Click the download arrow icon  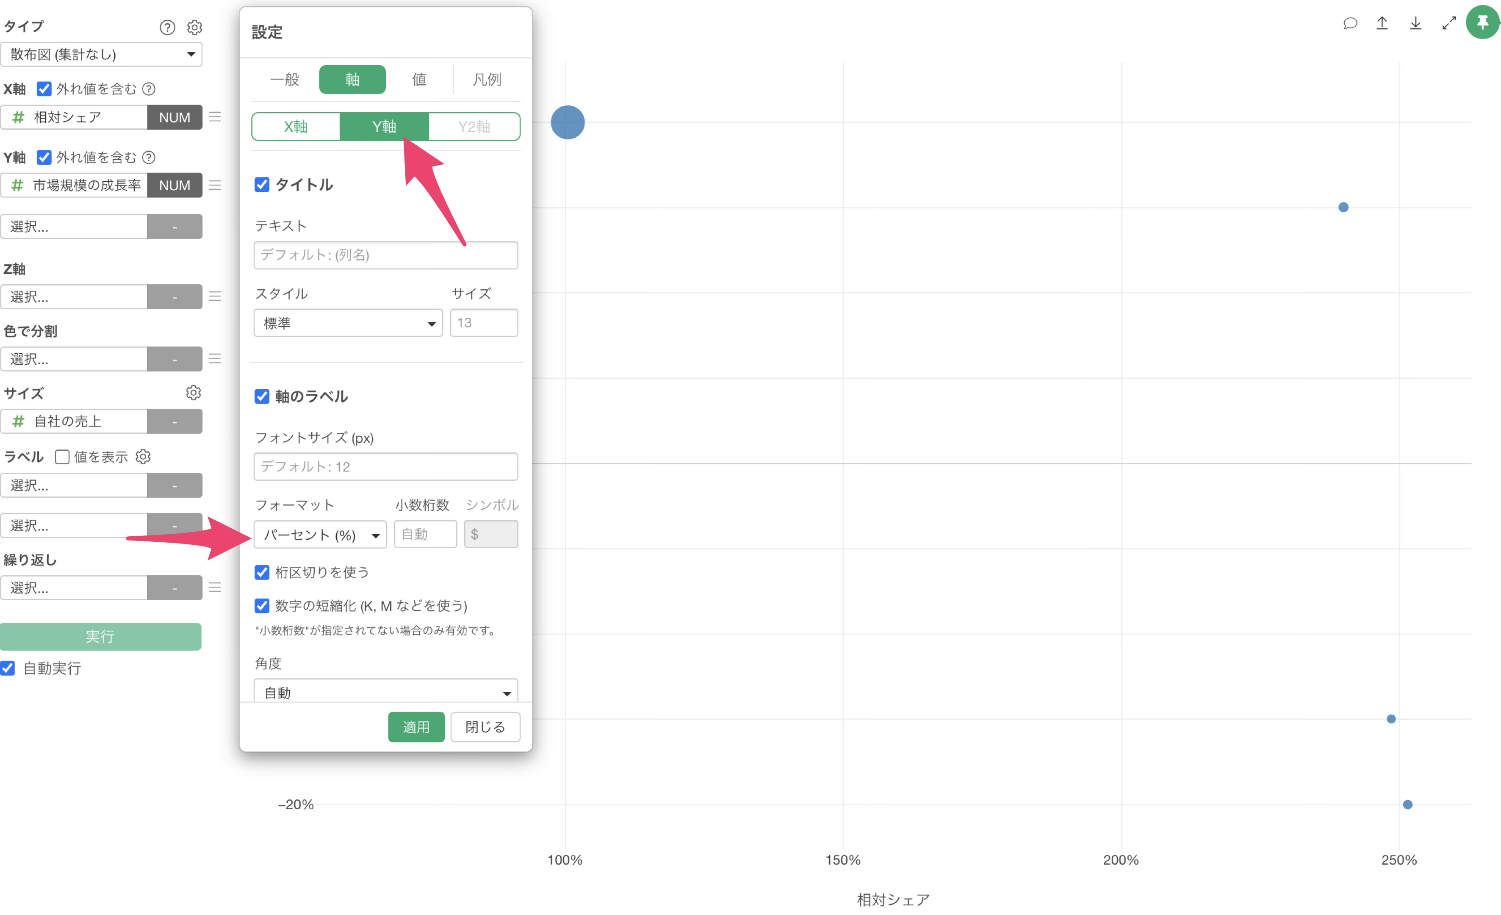pyautogui.click(x=1416, y=23)
